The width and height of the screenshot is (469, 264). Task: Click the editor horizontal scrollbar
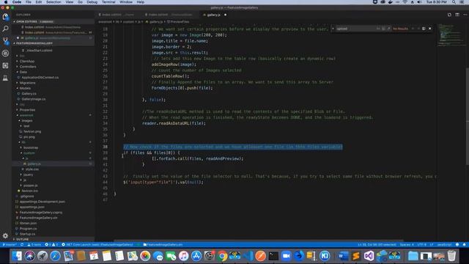259,241
